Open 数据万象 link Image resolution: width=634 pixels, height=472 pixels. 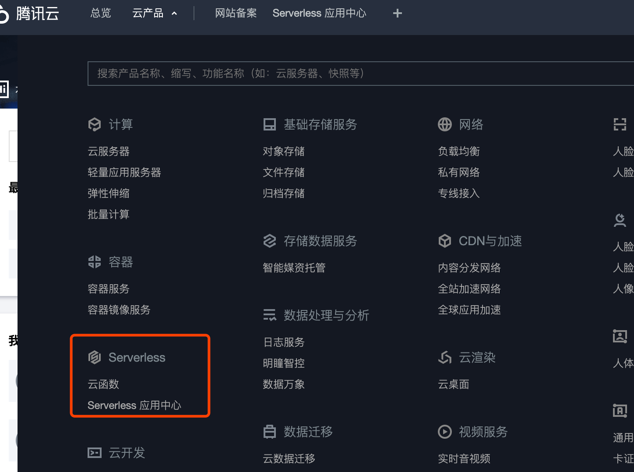point(284,384)
